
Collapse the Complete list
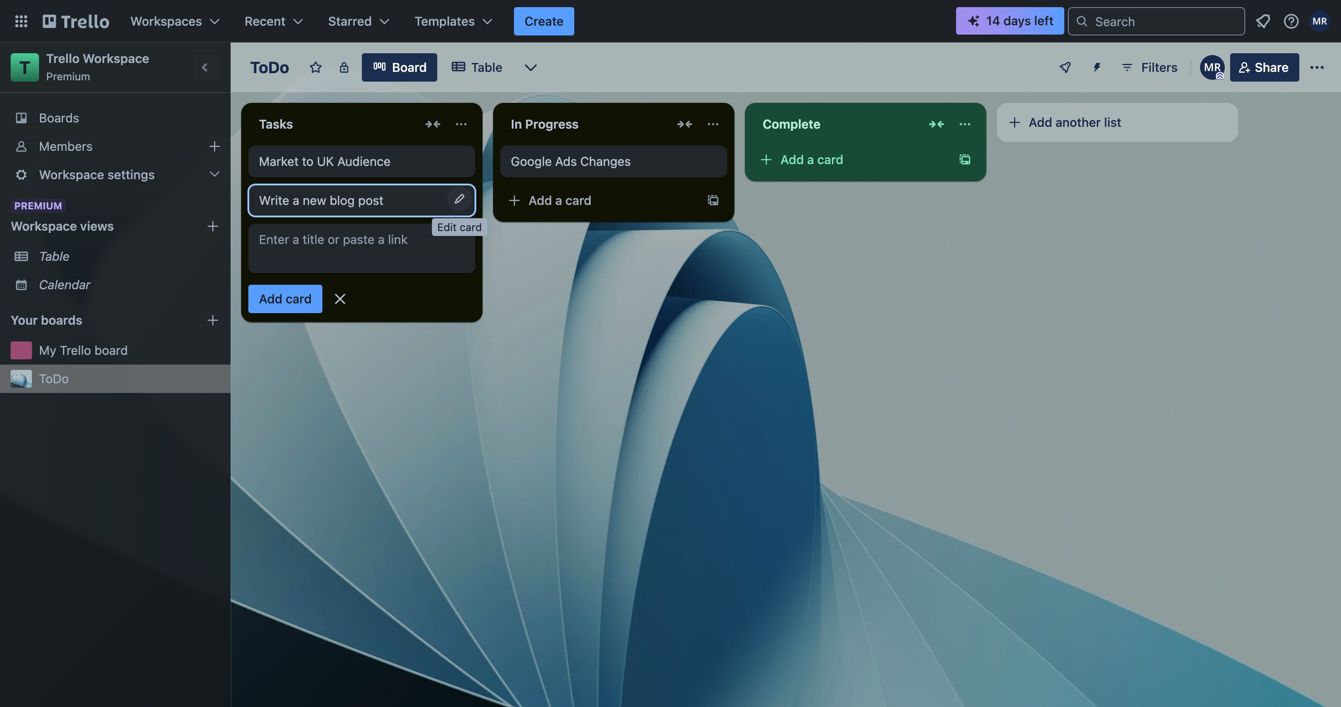[x=937, y=124]
